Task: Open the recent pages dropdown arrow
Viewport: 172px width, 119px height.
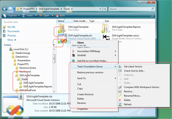Action: point(14,9)
